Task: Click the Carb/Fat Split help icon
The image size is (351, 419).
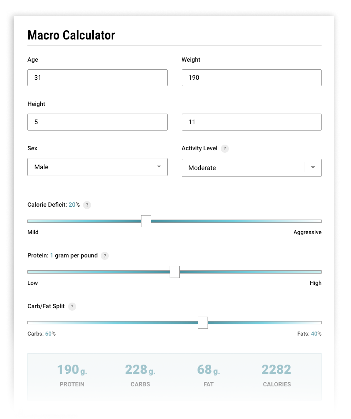Action: (72, 307)
